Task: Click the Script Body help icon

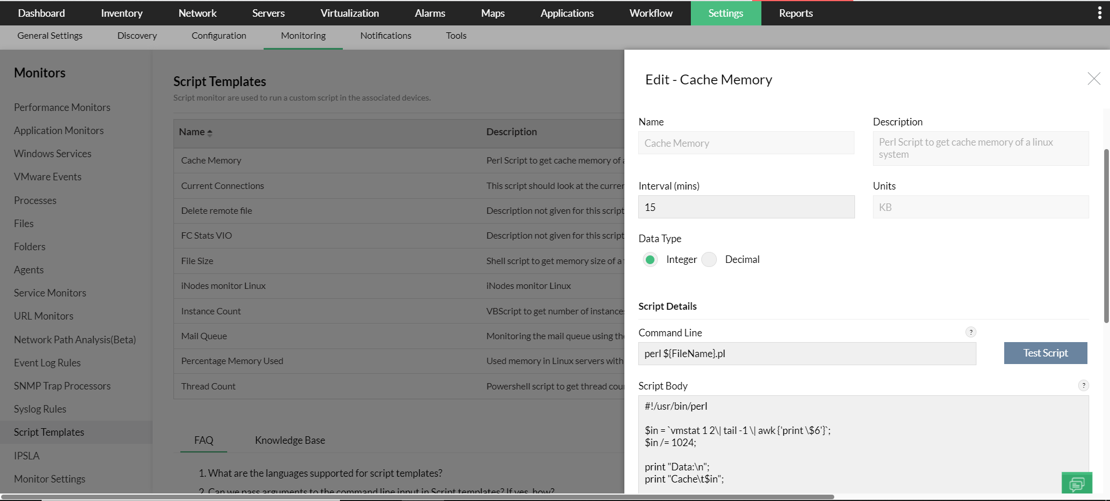Action: (x=1083, y=385)
